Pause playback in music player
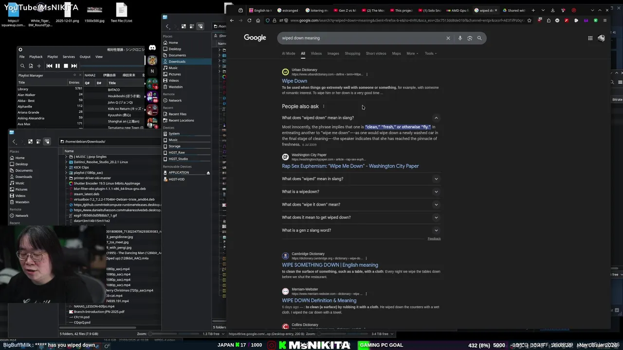This screenshot has width=623, height=350. (x=57, y=66)
